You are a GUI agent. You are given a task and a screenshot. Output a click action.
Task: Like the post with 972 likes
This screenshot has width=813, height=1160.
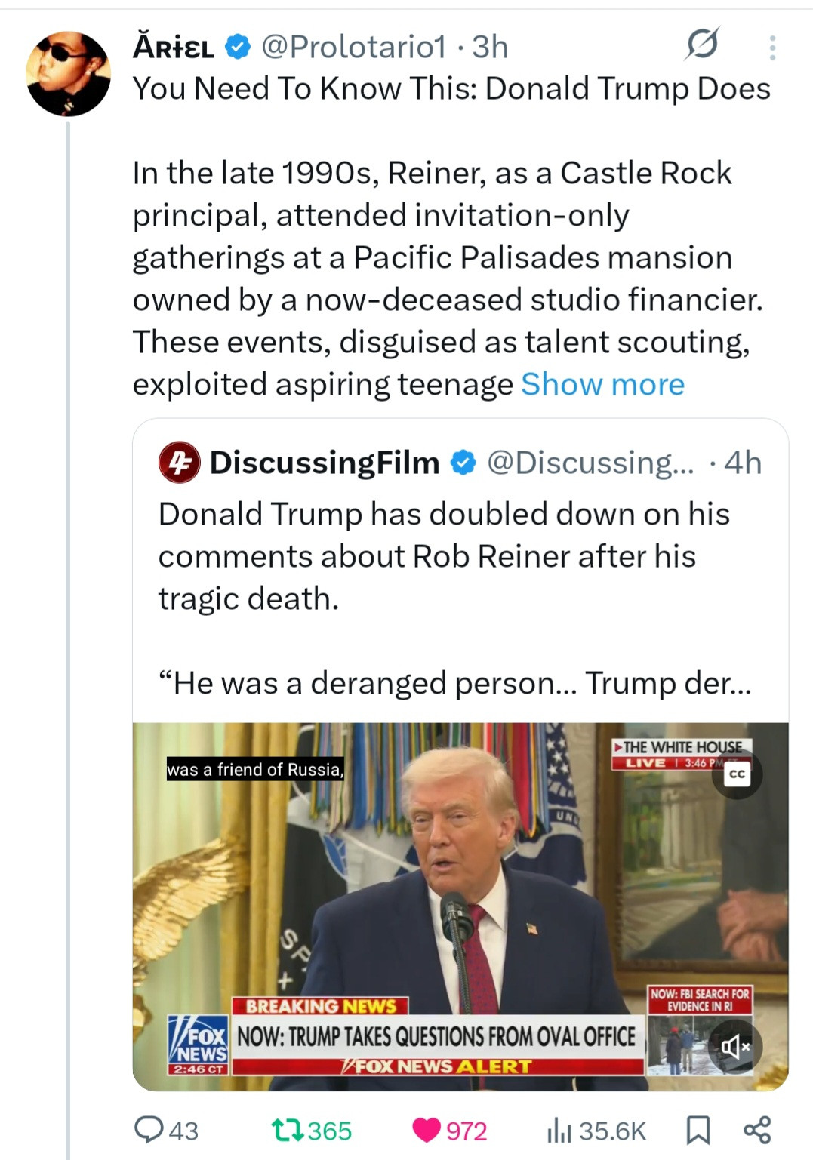tap(427, 1130)
